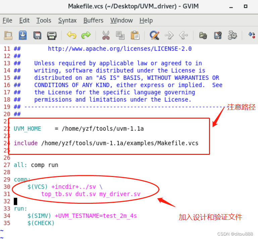Click the cursor block on line 32
This screenshot has width=258, height=239.
click(15, 201)
